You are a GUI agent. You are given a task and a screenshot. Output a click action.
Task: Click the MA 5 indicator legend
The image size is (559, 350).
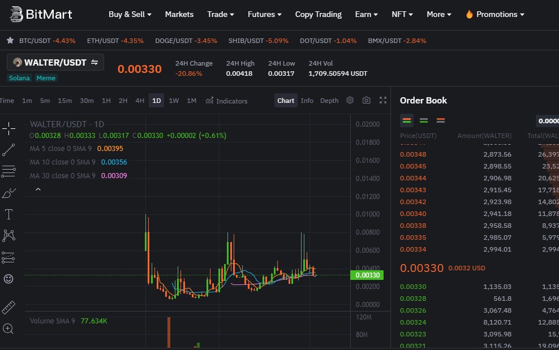[76, 149]
